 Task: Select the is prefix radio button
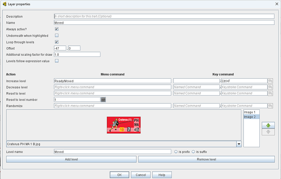coord(176,152)
